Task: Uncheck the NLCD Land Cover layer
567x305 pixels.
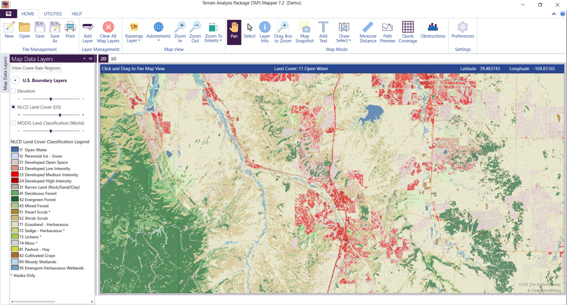Action: pos(14,107)
